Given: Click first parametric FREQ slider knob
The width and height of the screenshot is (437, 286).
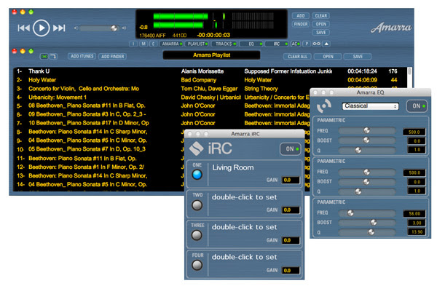Looking at the screenshot, I should click(366, 130).
